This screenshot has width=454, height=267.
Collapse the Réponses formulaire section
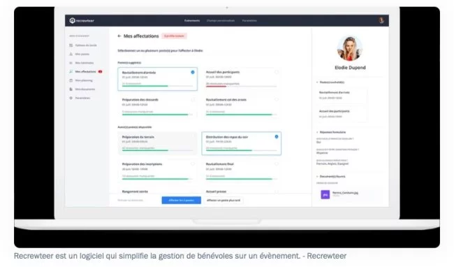coord(317,132)
